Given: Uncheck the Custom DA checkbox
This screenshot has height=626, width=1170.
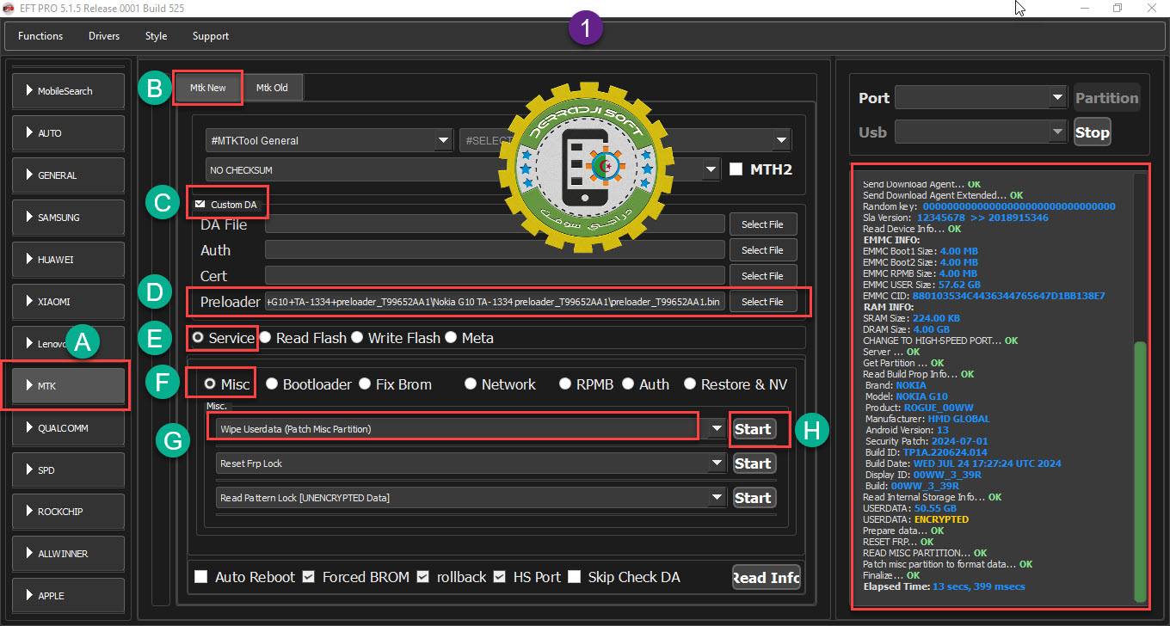Looking at the screenshot, I should [x=200, y=205].
